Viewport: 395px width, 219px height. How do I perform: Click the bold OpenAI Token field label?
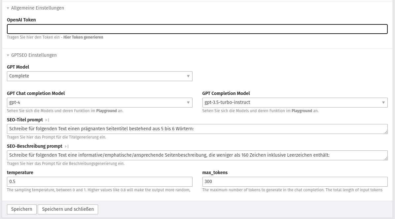click(x=21, y=20)
